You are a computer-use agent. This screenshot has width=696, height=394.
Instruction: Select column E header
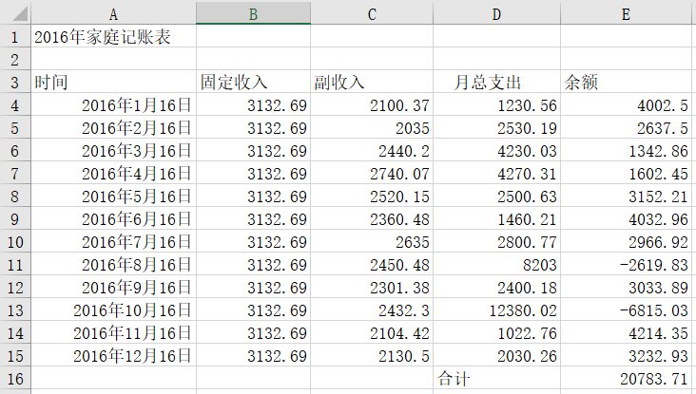pyautogui.click(x=626, y=13)
